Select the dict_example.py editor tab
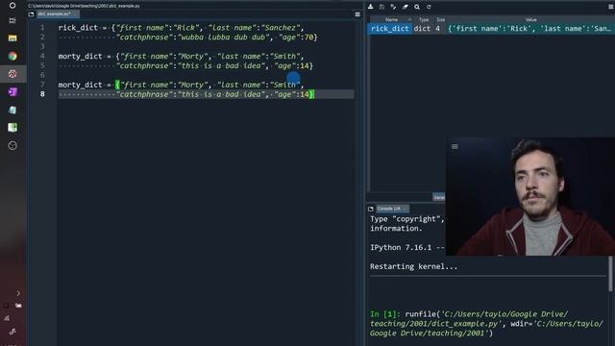Screen dimensions: 615x346 pos(58,14)
